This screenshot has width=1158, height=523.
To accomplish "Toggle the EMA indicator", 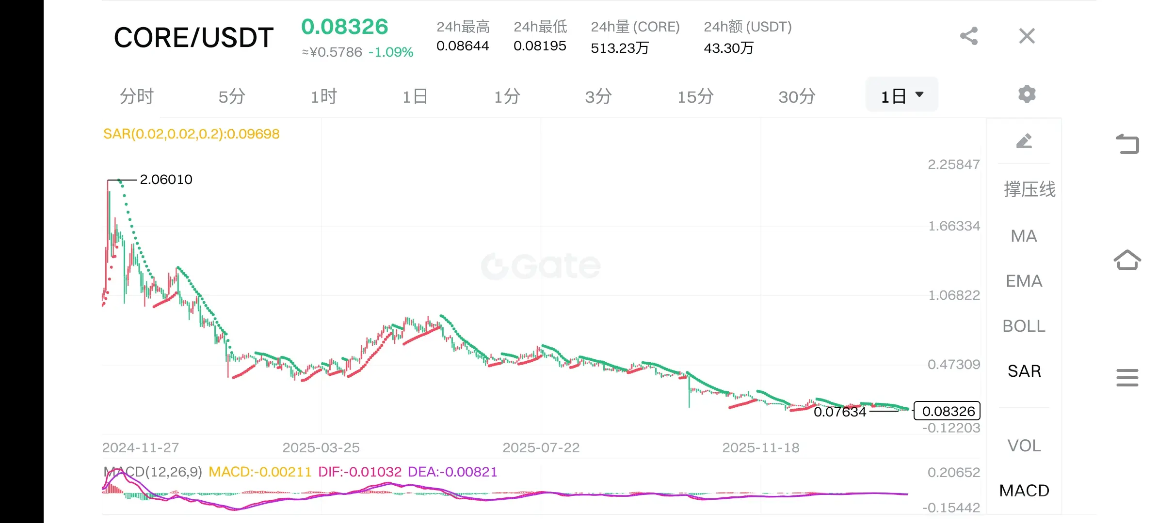I will [1024, 281].
